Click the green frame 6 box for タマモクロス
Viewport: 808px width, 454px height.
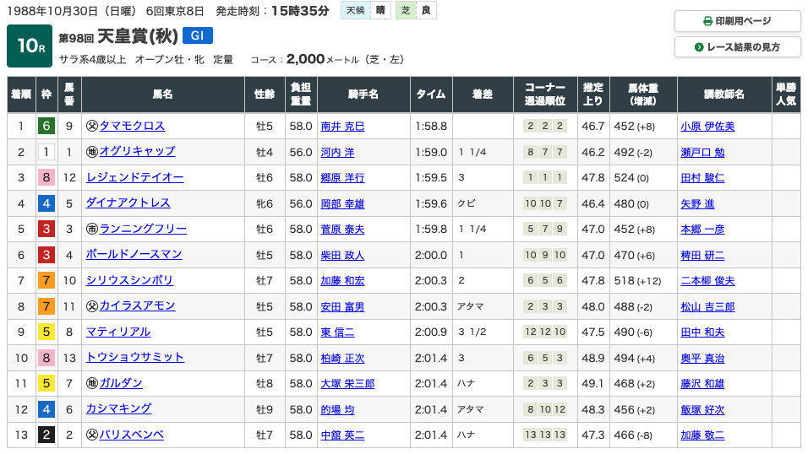point(47,126)
